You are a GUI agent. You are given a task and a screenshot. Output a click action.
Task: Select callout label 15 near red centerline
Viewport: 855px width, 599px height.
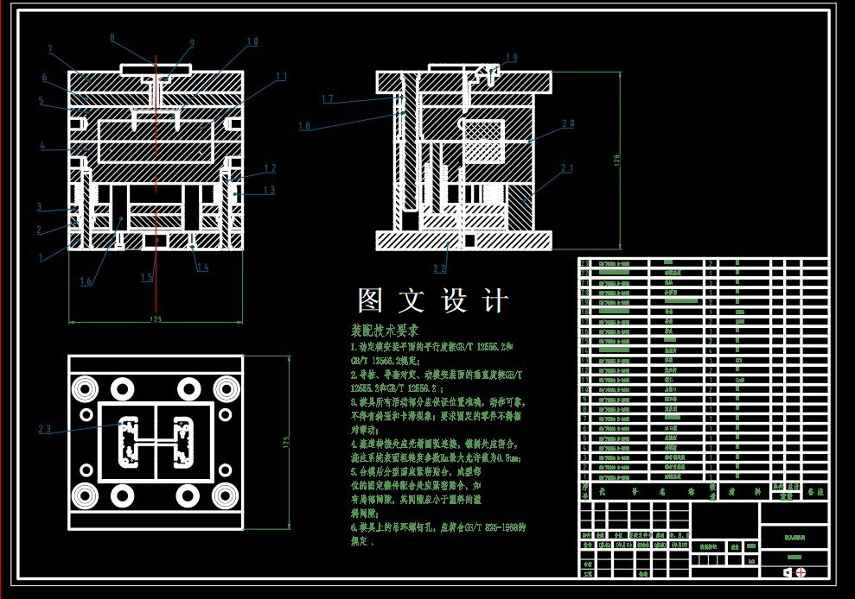[147, 277]
